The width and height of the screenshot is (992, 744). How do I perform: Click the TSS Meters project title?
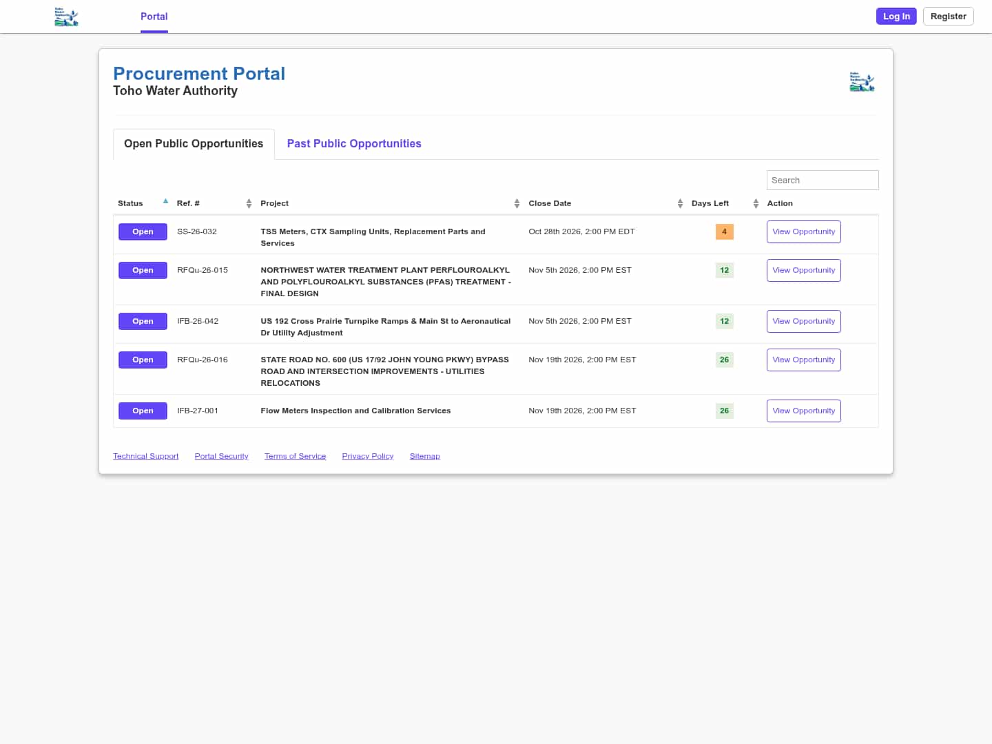[x=373, y=238]
